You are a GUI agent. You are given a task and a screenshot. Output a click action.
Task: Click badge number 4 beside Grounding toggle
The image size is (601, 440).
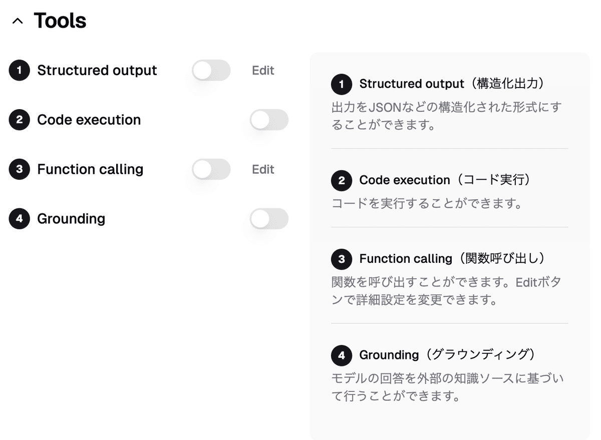(20, 219)
